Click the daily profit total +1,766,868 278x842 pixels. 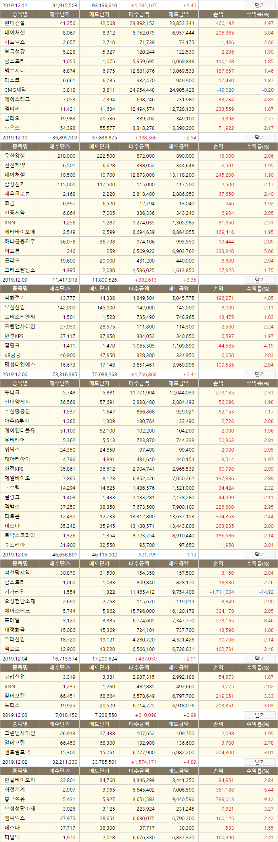pos(144,374)
